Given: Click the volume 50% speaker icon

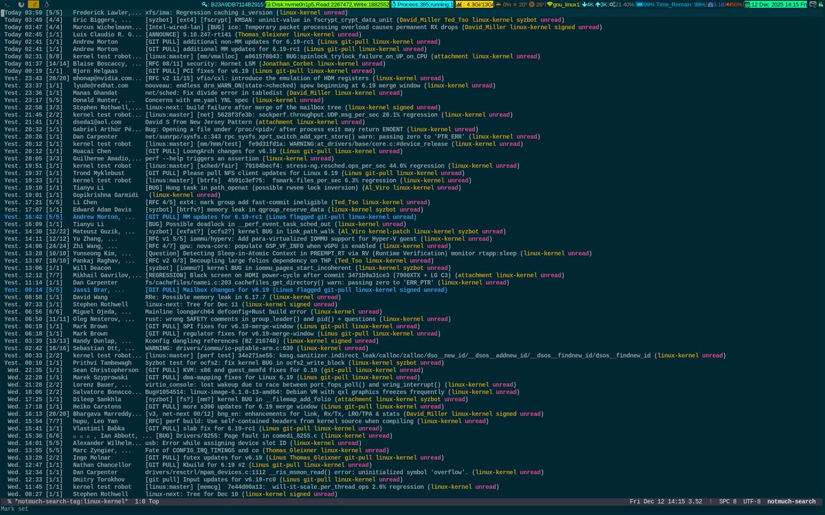Looking at the screenshot, I should 728,4.
